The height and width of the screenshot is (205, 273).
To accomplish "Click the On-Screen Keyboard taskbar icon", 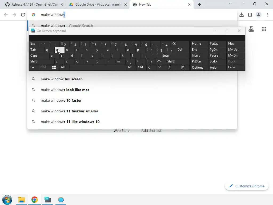I will pos(48,200).
